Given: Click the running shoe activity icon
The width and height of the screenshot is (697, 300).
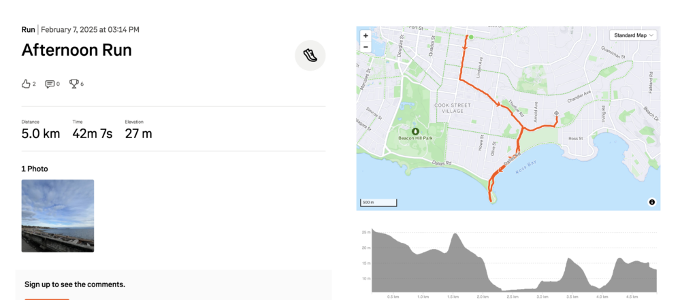Looking at the screenshot, I should point(310,55).
